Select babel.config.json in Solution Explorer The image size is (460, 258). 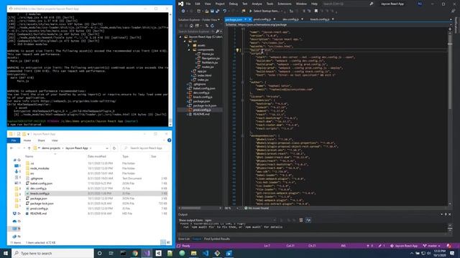click(204, 88)
